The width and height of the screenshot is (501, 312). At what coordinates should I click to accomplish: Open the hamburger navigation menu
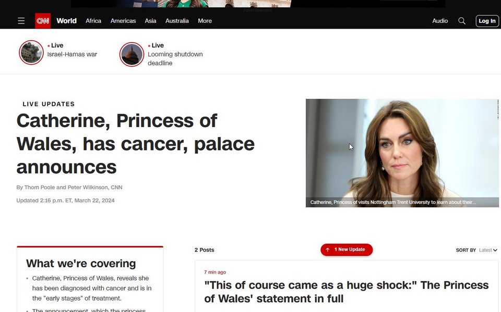coord(21,21)
